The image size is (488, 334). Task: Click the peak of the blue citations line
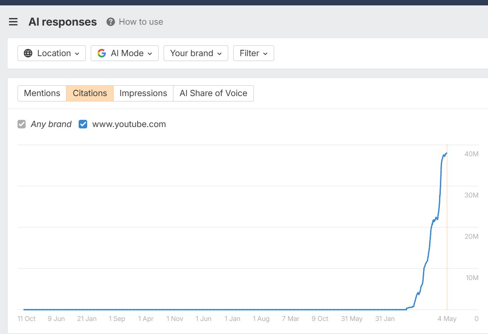pos(447,153)
